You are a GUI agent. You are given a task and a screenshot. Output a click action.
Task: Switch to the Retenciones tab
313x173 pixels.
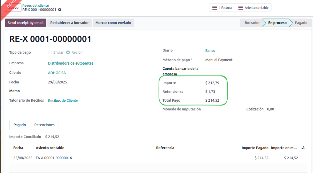pyautogui.click(x=44, y=125)
